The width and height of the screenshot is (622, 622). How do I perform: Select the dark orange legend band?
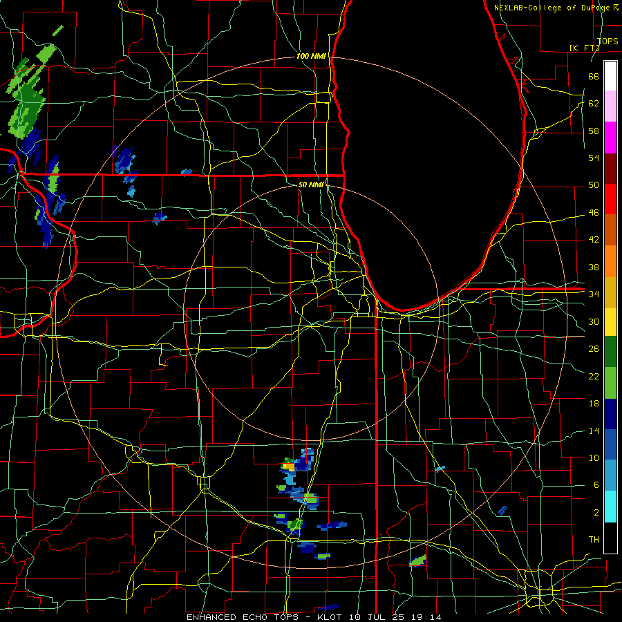[610, 230]
